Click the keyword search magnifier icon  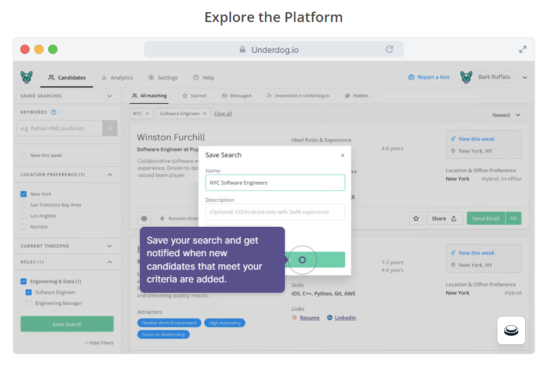110,128
